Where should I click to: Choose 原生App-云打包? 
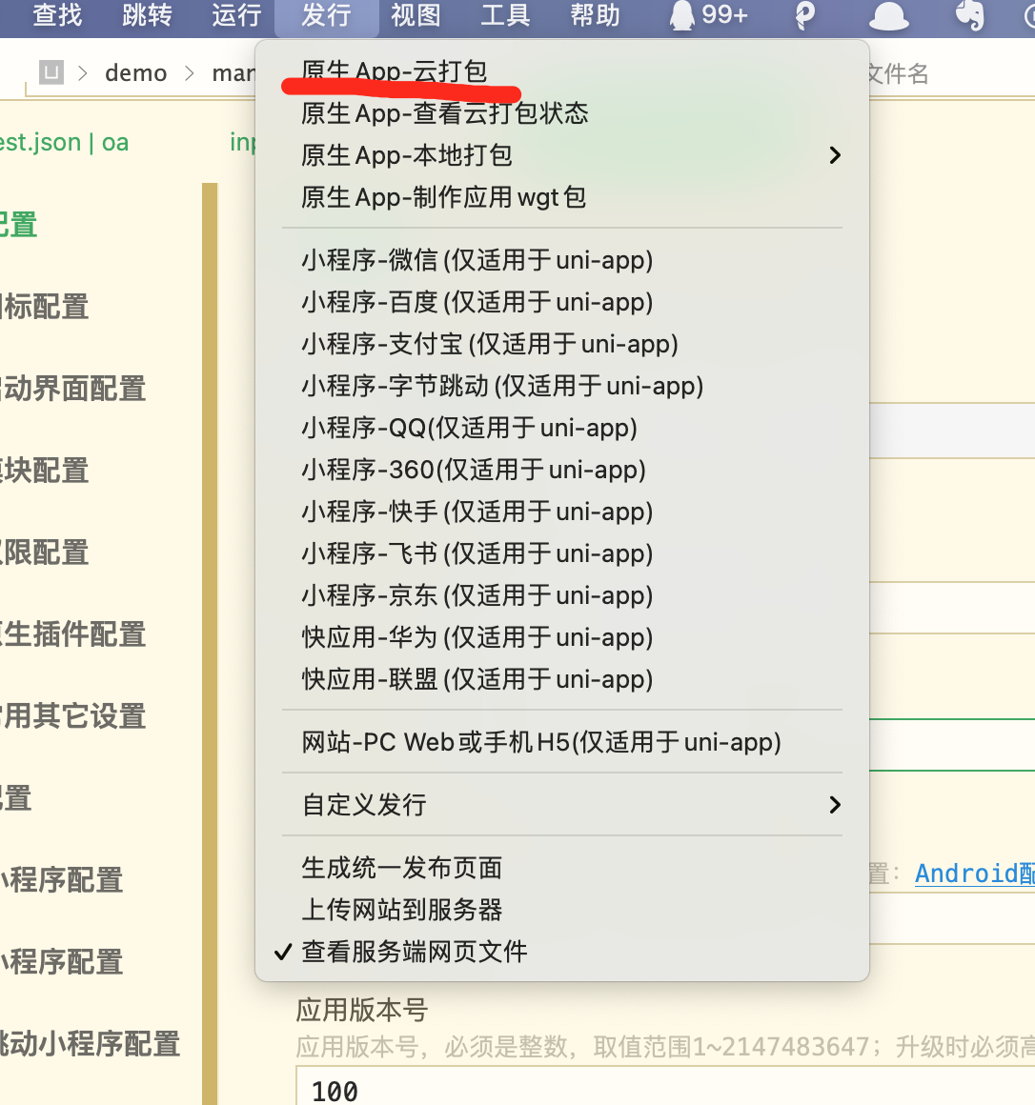[x=562, y=71]
